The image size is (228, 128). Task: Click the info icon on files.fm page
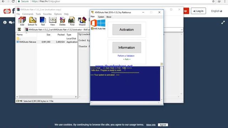[5, 22]
